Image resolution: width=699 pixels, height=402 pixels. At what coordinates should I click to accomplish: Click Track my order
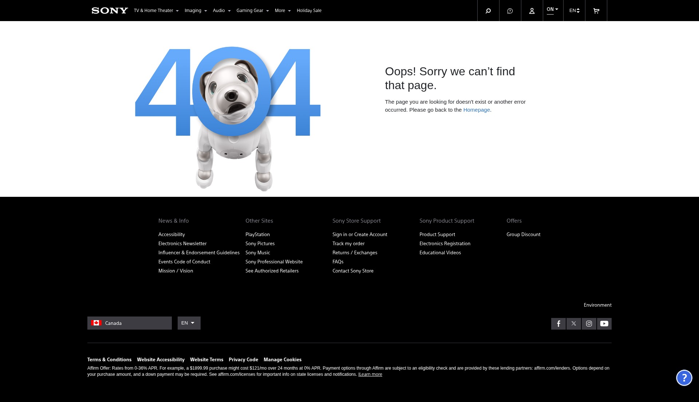(x=348, y=244)
